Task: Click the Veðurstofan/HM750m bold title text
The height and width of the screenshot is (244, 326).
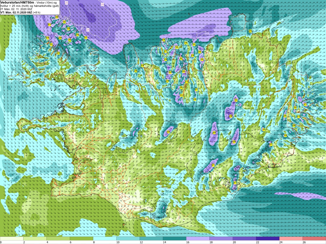Action: (x=17, y=2)
